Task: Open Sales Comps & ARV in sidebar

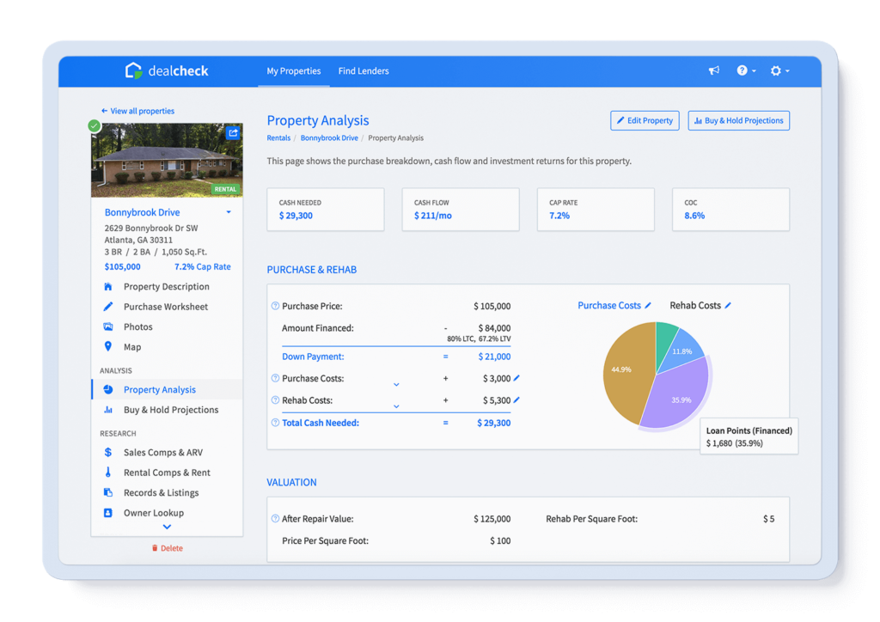Action: tap(162, 452)
